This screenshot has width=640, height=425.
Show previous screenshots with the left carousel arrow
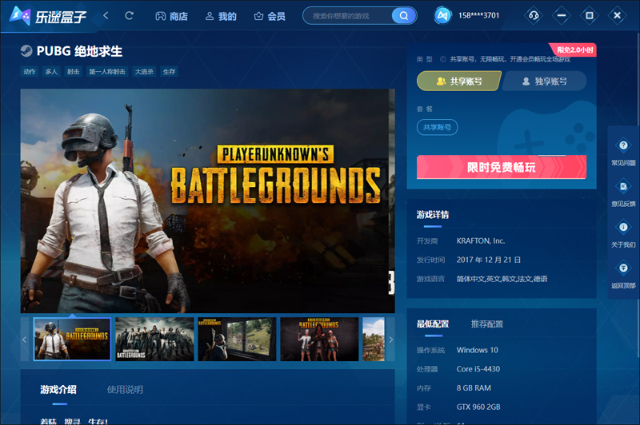tap(25, 340)
